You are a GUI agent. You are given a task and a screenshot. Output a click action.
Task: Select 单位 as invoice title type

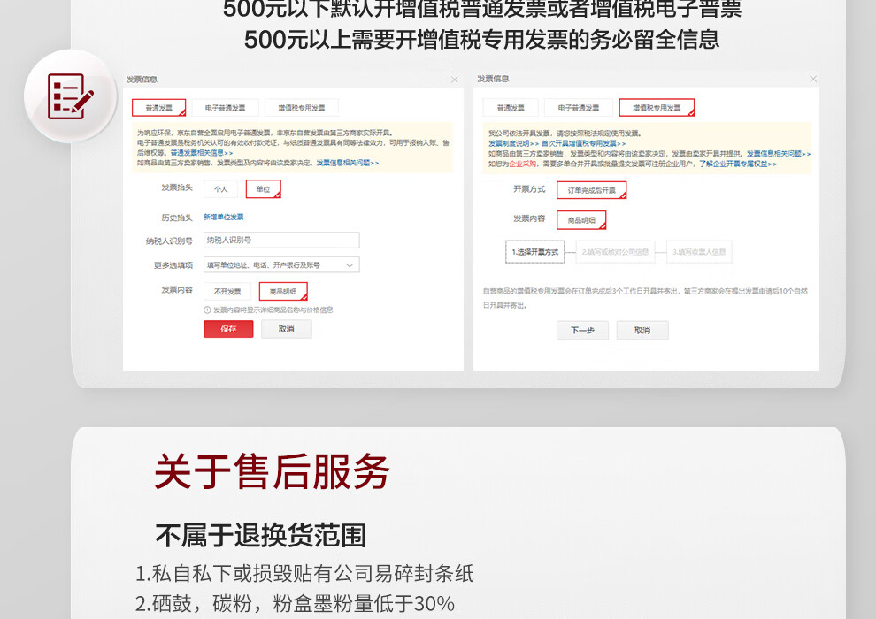pyautogui.click(x=263, y=189)
